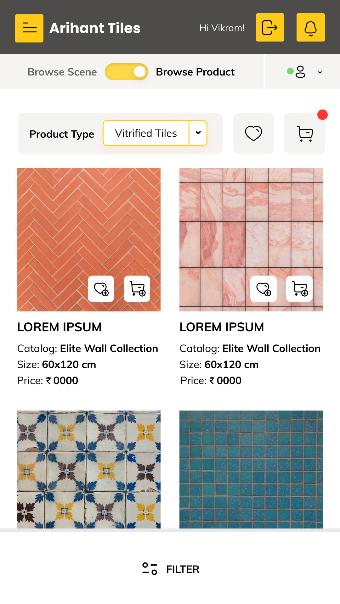This screenshot has width=340, height=604.
Task: Add pink marble tile to cart
Action: (299, 289)
